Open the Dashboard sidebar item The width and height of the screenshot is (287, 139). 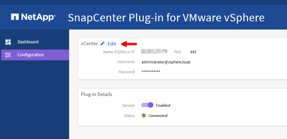[28, 42]
